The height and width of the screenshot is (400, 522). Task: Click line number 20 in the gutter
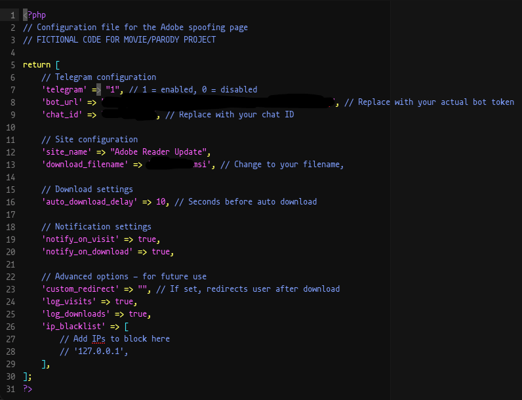tap(10, 252)
